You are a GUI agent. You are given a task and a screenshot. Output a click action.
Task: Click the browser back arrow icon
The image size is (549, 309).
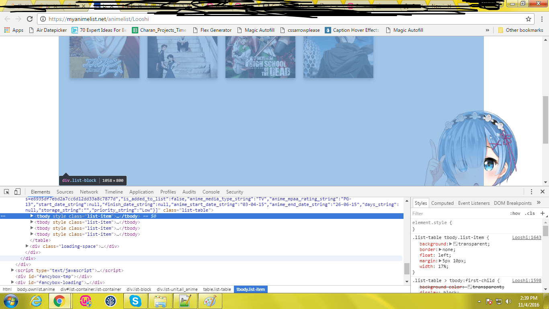tap(7, 19)
